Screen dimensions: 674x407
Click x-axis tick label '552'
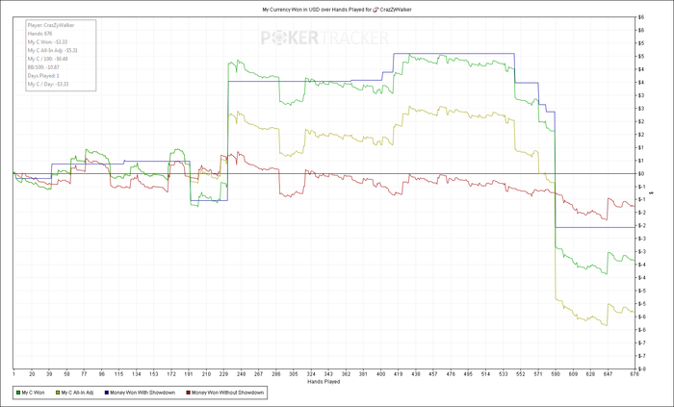(x=520, y=374)
